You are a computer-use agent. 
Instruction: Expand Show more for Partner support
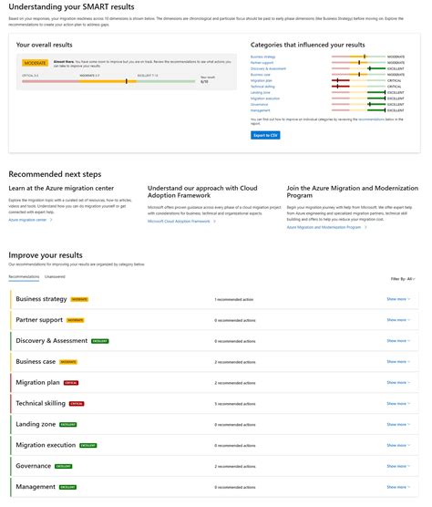(x=398, y=320)
